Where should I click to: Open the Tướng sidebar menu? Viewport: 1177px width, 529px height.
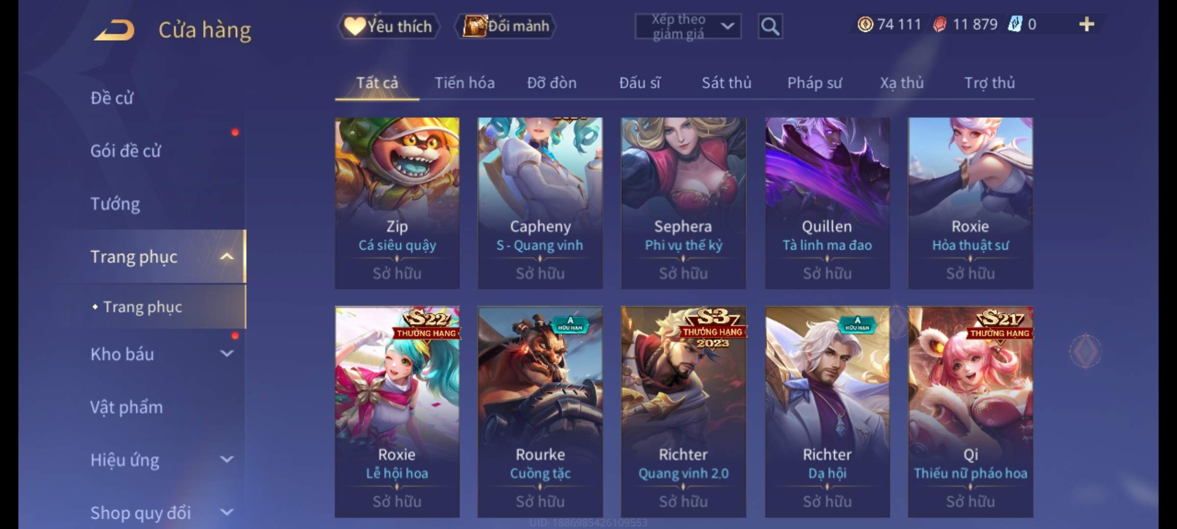pyautogui.click(x=115, y=204)
